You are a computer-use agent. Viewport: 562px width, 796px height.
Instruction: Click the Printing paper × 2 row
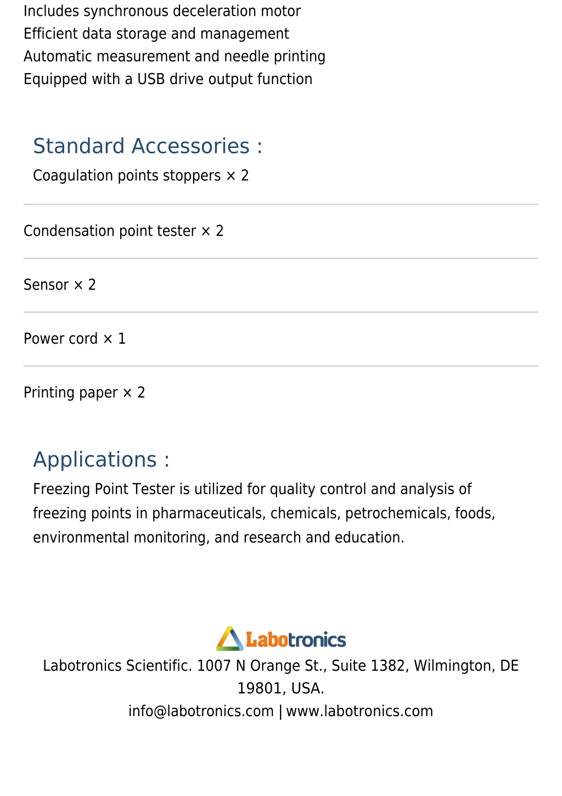(280, 393)
